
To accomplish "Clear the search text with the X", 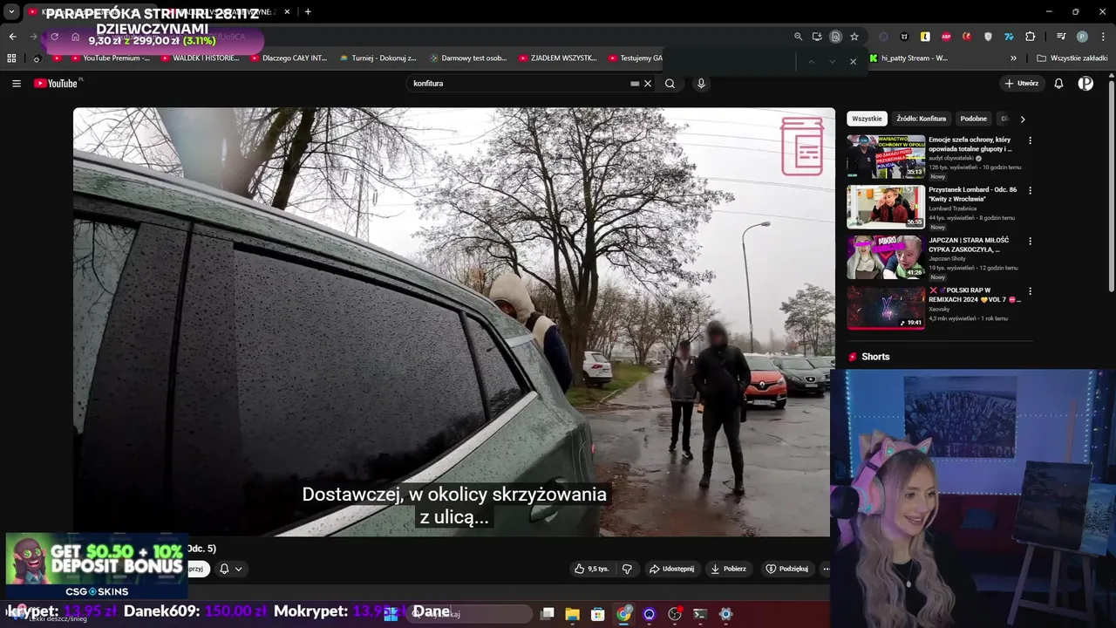I will point(648,84).
